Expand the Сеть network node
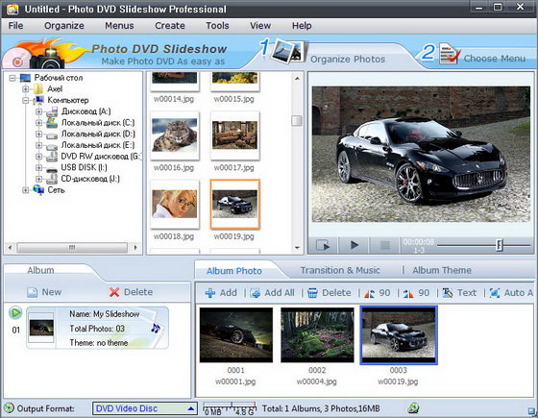The width and height of the screenshot is (538, 418). 25,190
